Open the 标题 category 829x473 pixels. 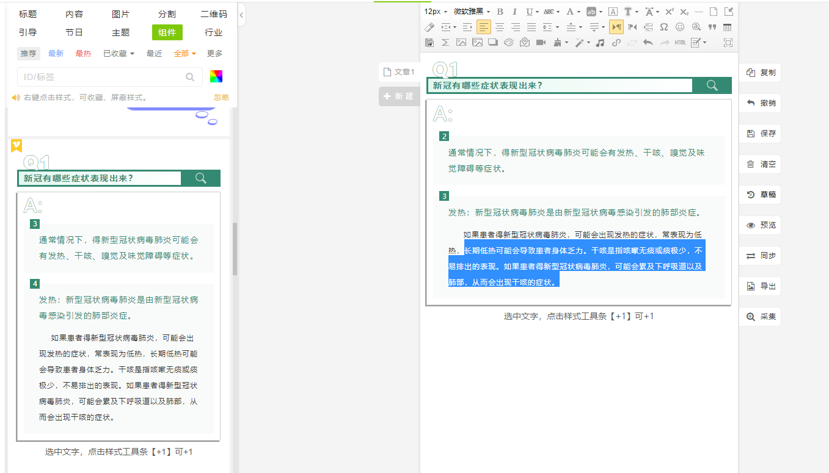27,14
